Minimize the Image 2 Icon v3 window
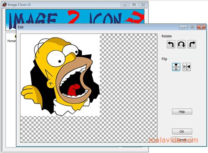Screen dimensions: 208x153 pyautogui.click(x=125, y=5)
